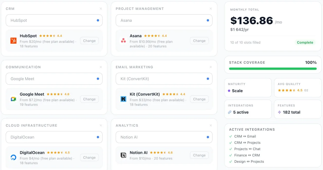Click the Asana tool name

tap(136, 36)
